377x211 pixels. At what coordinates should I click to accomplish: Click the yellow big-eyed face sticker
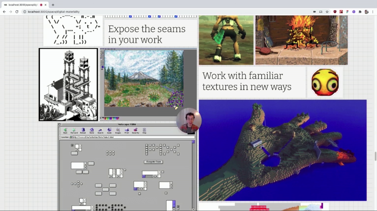click(325, 82)
